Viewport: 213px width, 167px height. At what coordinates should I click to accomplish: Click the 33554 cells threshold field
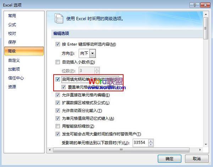tap(141, 143)
